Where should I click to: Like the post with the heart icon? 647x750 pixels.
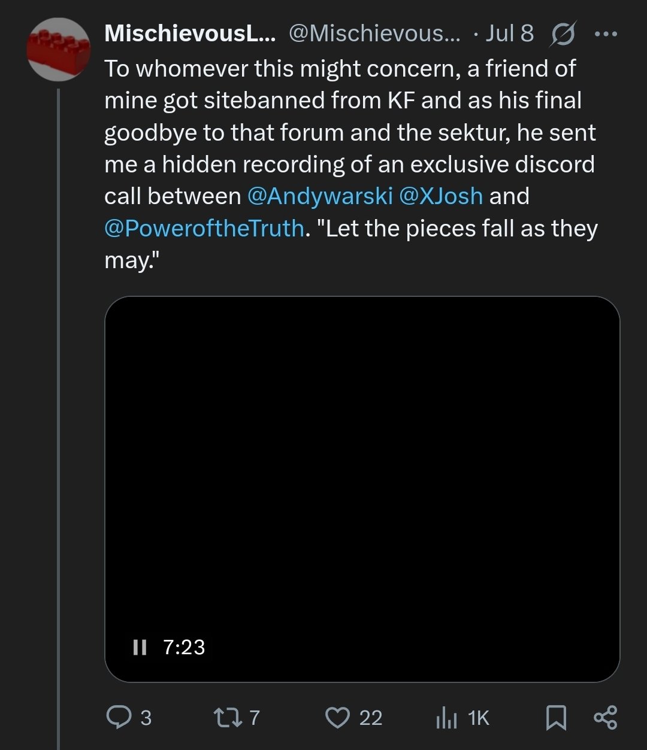[x=338, y=717]
